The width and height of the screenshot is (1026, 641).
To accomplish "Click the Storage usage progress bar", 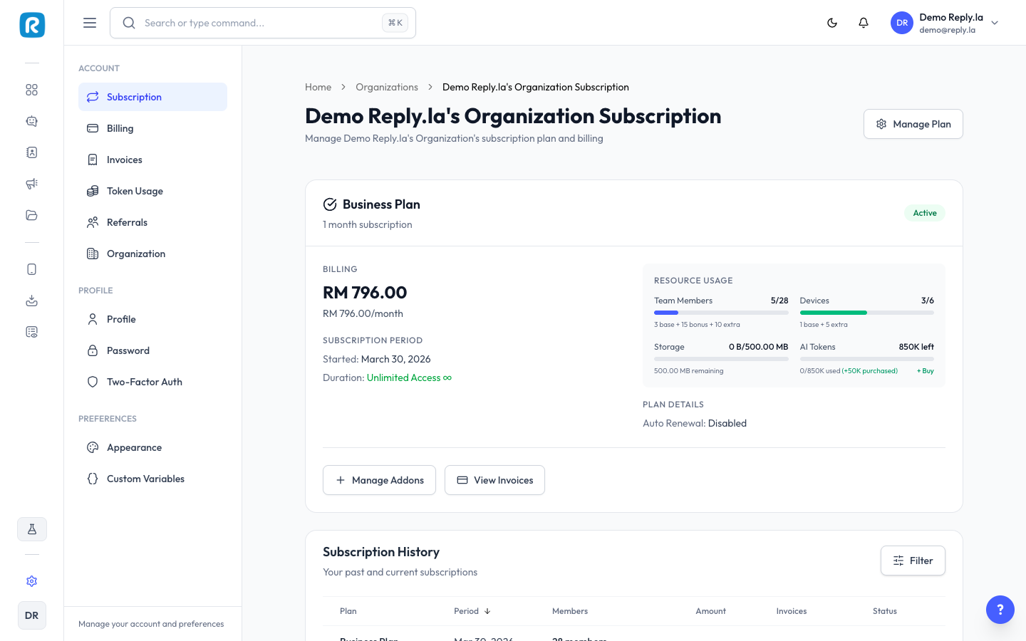I will point(721,359).
